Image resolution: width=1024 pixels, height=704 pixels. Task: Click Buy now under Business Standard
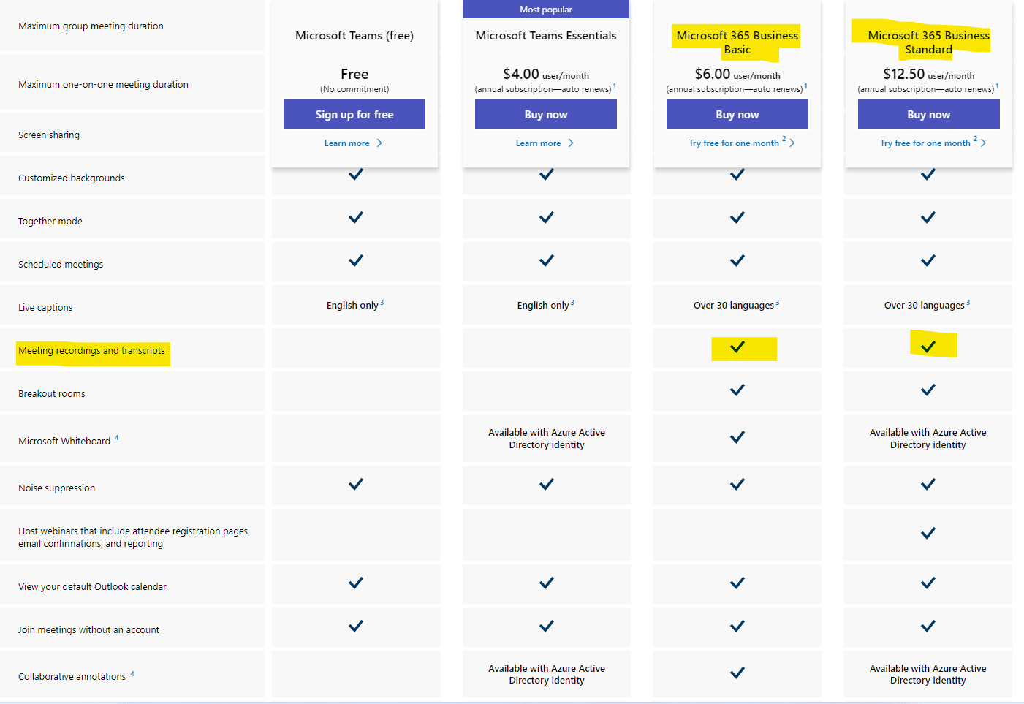pos(929,114)
